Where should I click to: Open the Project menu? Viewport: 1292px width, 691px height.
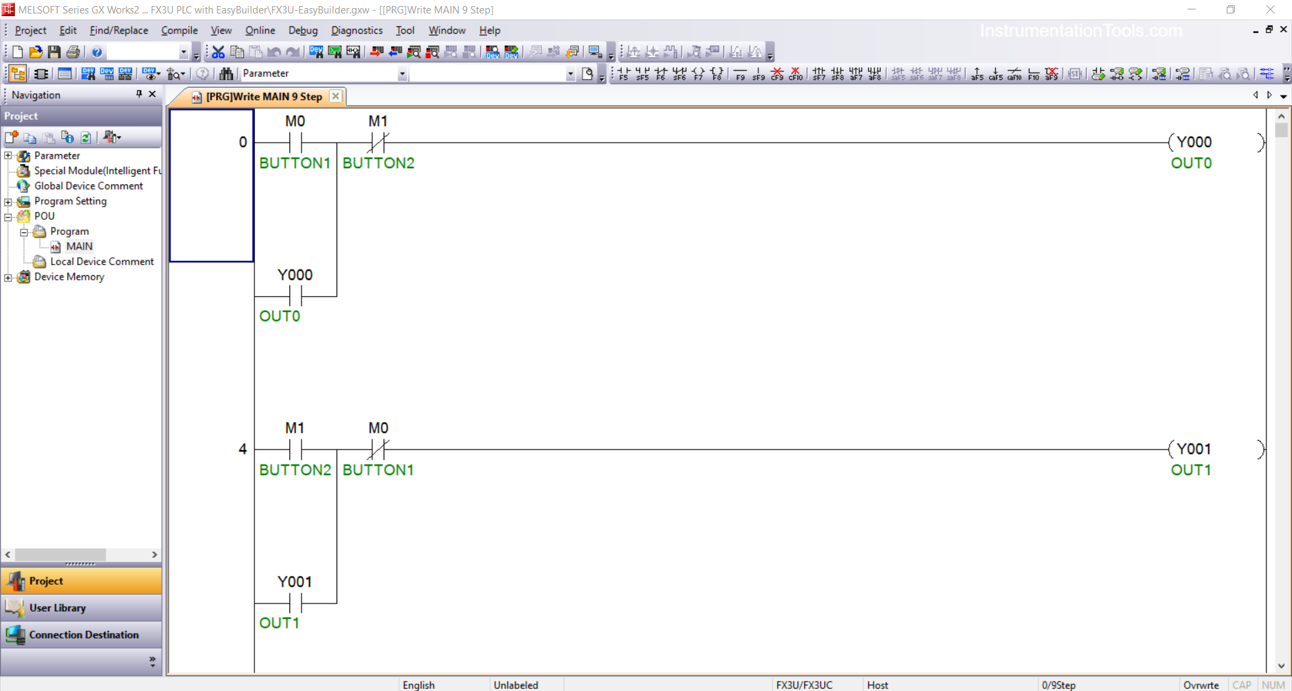(30, 30)
